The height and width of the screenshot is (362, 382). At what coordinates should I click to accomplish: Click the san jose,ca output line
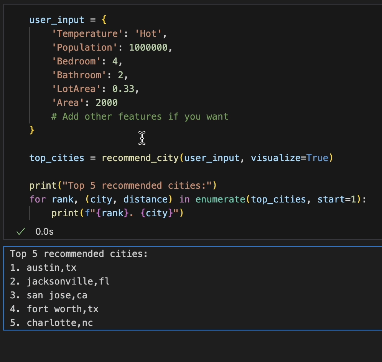pyautogui.click(x=57, y=295)
